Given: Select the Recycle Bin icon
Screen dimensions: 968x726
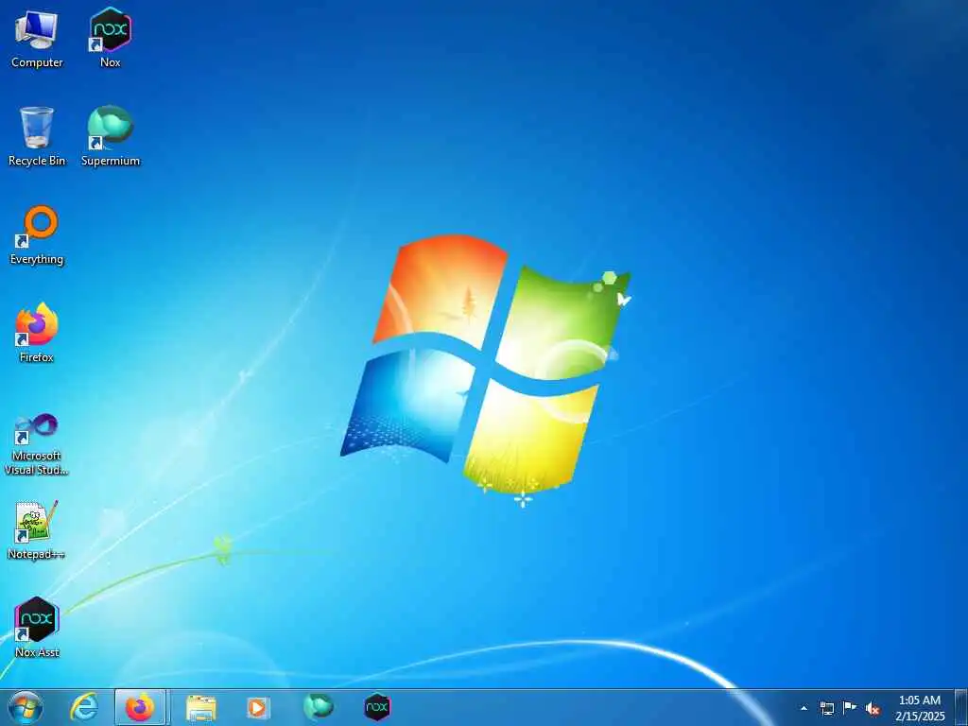Looking at the screenshot, I should [x=37, y=136].
